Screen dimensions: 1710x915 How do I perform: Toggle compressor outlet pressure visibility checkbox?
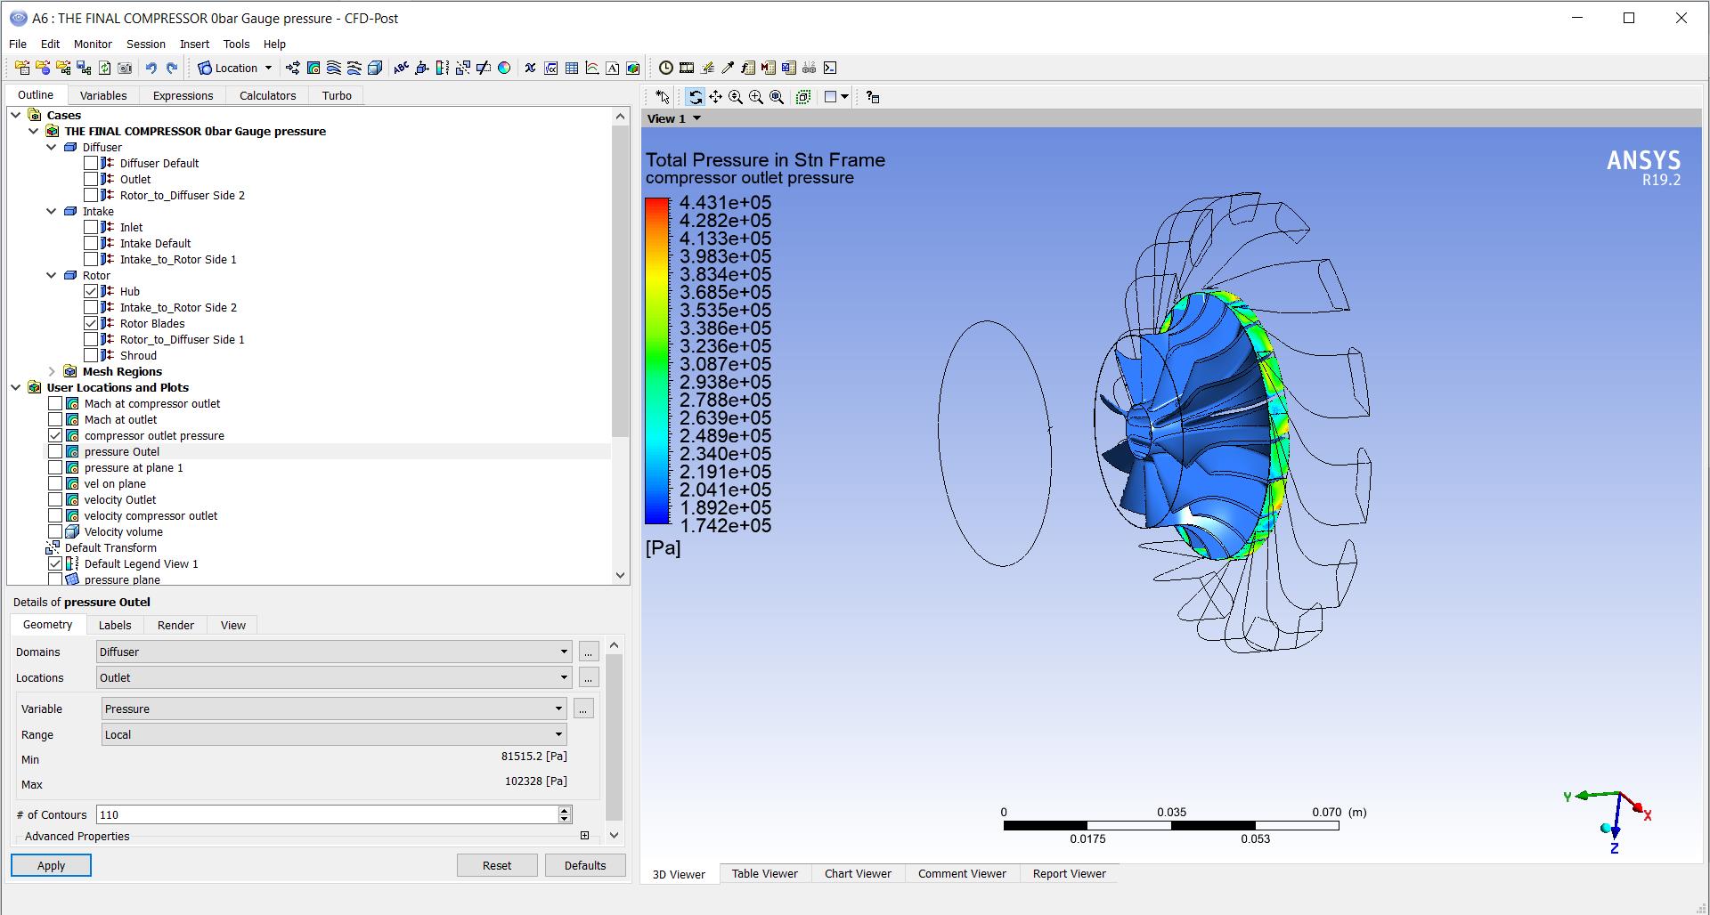click(55, 435)
